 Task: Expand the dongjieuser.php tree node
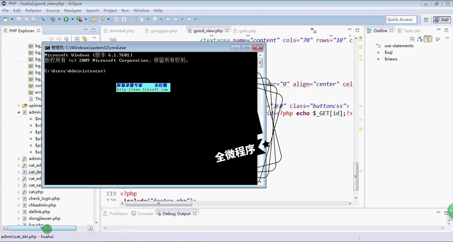(x=19, y=218)
